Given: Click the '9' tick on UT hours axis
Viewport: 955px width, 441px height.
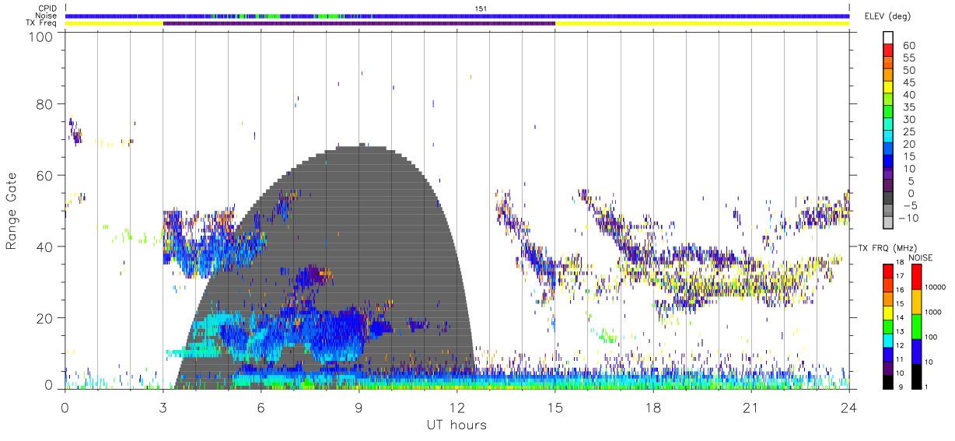Looking at the screenshot, I should pyautogui.click(x=359, y=408).
